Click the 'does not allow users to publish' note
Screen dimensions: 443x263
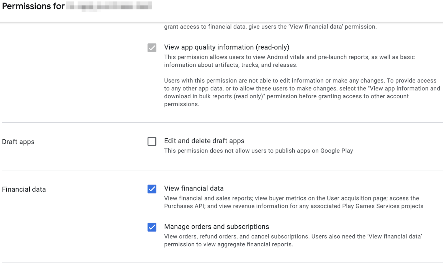[x=258, y=151]
